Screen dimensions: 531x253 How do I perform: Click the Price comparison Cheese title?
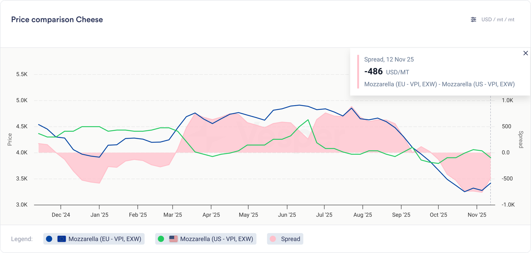(57, 20)
